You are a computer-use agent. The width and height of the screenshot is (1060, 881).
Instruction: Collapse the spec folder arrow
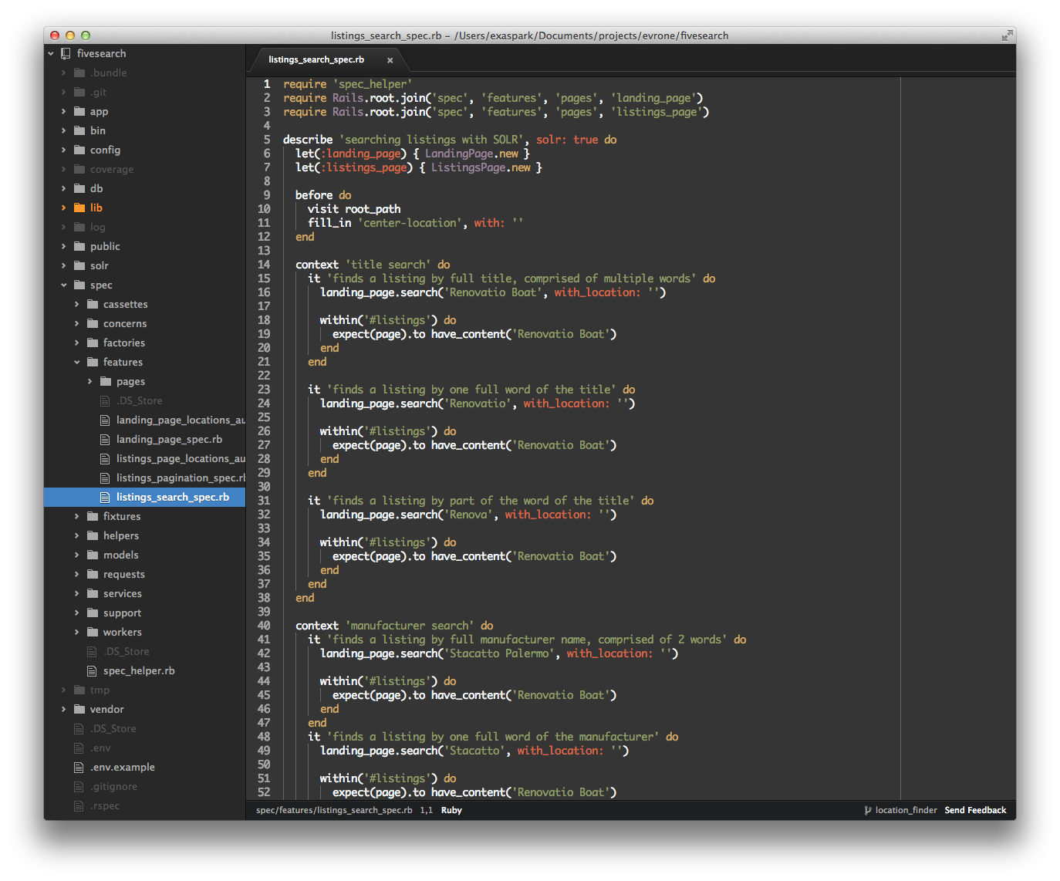[64, 285]
